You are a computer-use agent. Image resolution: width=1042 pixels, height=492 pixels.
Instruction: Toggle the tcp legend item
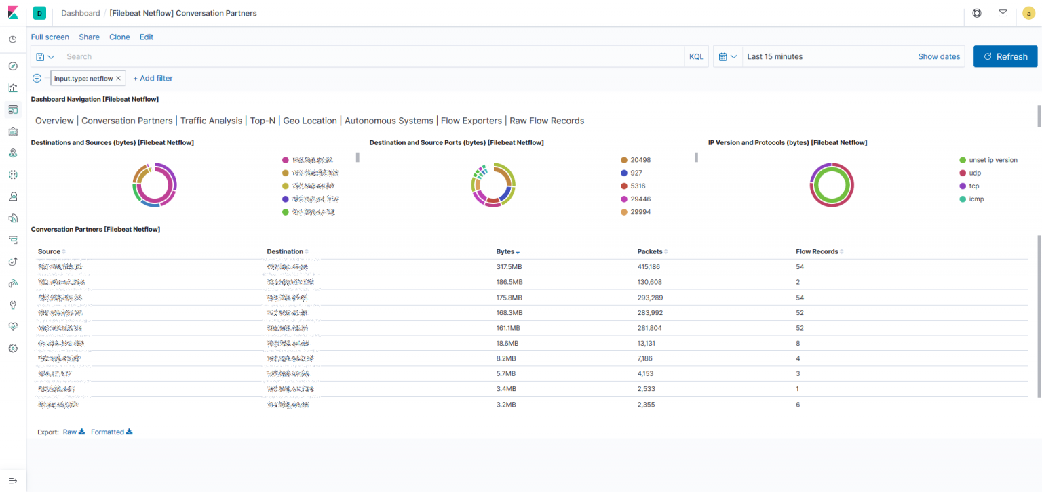point(974,186)
